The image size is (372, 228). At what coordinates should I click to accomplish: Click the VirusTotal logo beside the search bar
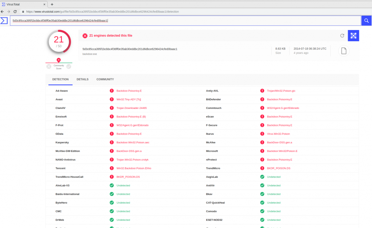(4, 21)
